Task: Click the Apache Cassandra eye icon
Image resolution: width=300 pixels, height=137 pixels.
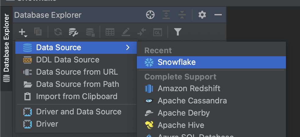Action: pyautogui.click(x=149, y=101)
